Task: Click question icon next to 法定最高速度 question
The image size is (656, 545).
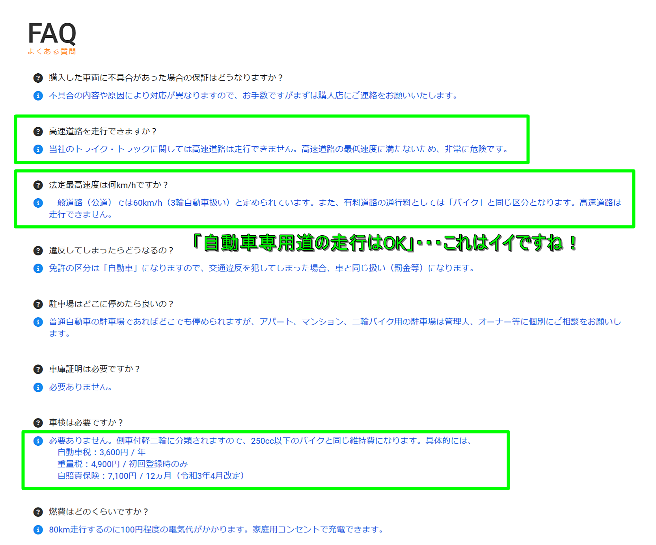Action: (x=38, y=185)
